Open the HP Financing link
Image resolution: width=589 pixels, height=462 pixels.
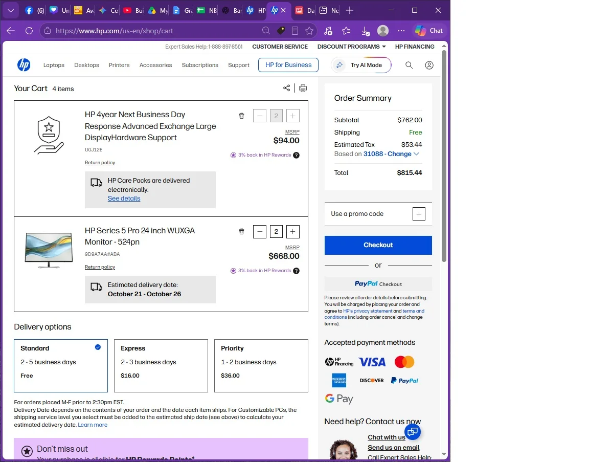(415, 47)
